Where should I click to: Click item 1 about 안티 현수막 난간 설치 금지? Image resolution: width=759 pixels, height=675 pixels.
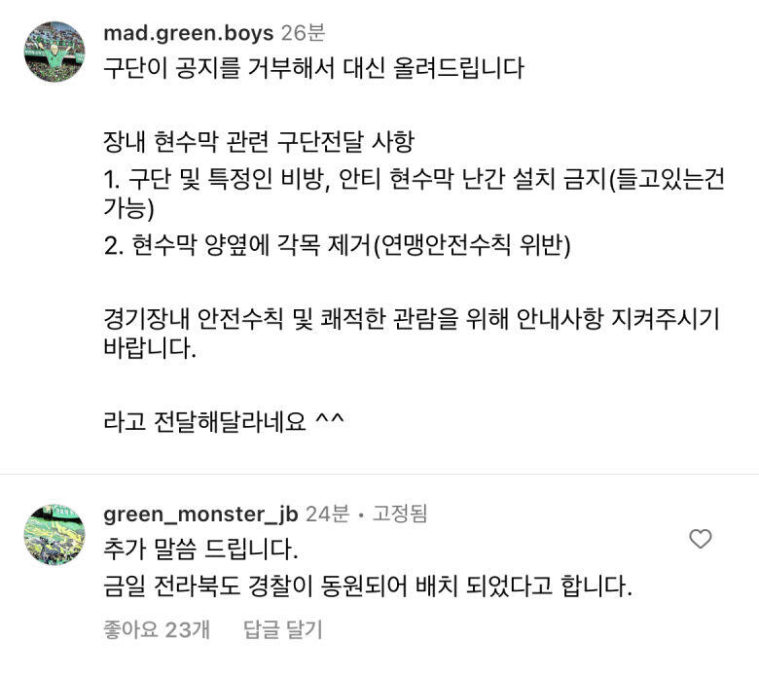415,193
